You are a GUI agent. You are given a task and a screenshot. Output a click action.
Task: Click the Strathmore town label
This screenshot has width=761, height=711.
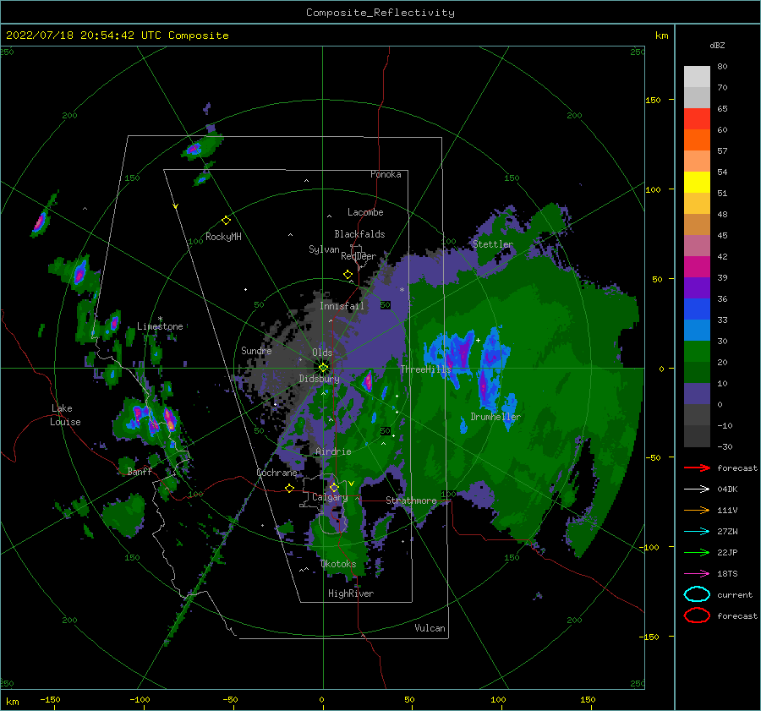(x=411, y=500)
